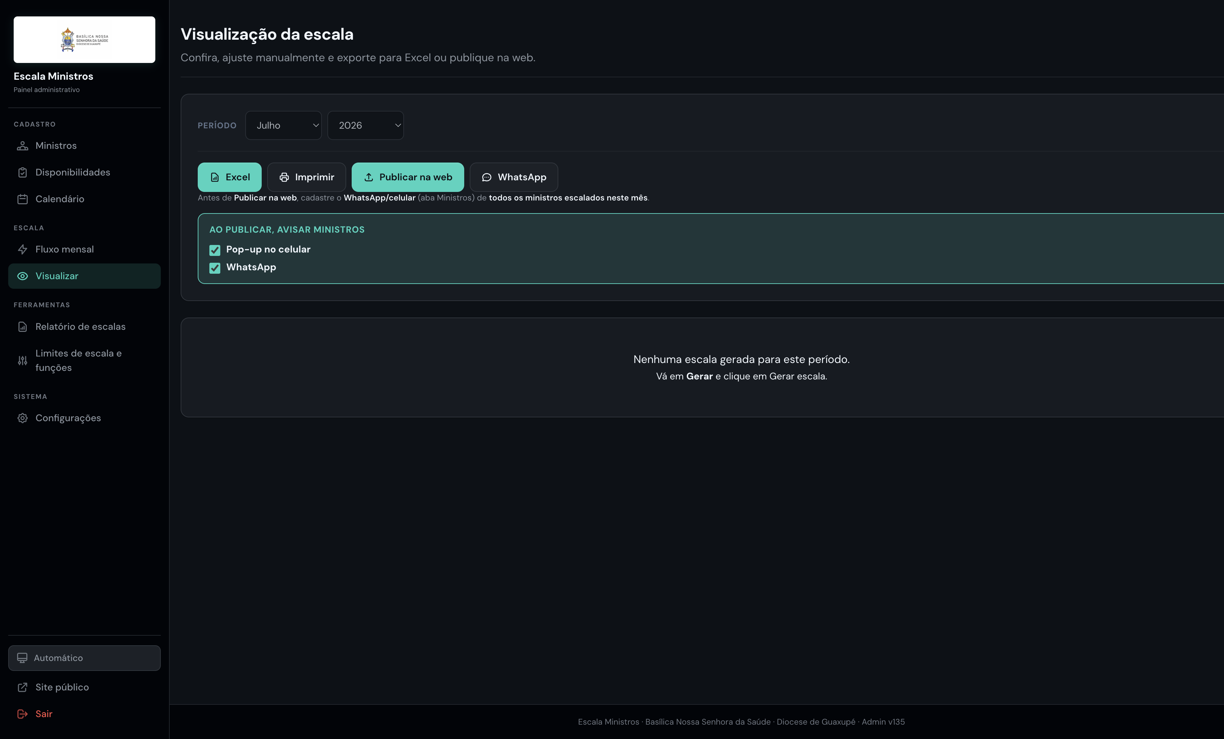Click the AO PUBLICAR, AVISAR MINISTROS heading
This screenshot has height=739, width=1224.
pyautogui.click(x=287, y=230)
